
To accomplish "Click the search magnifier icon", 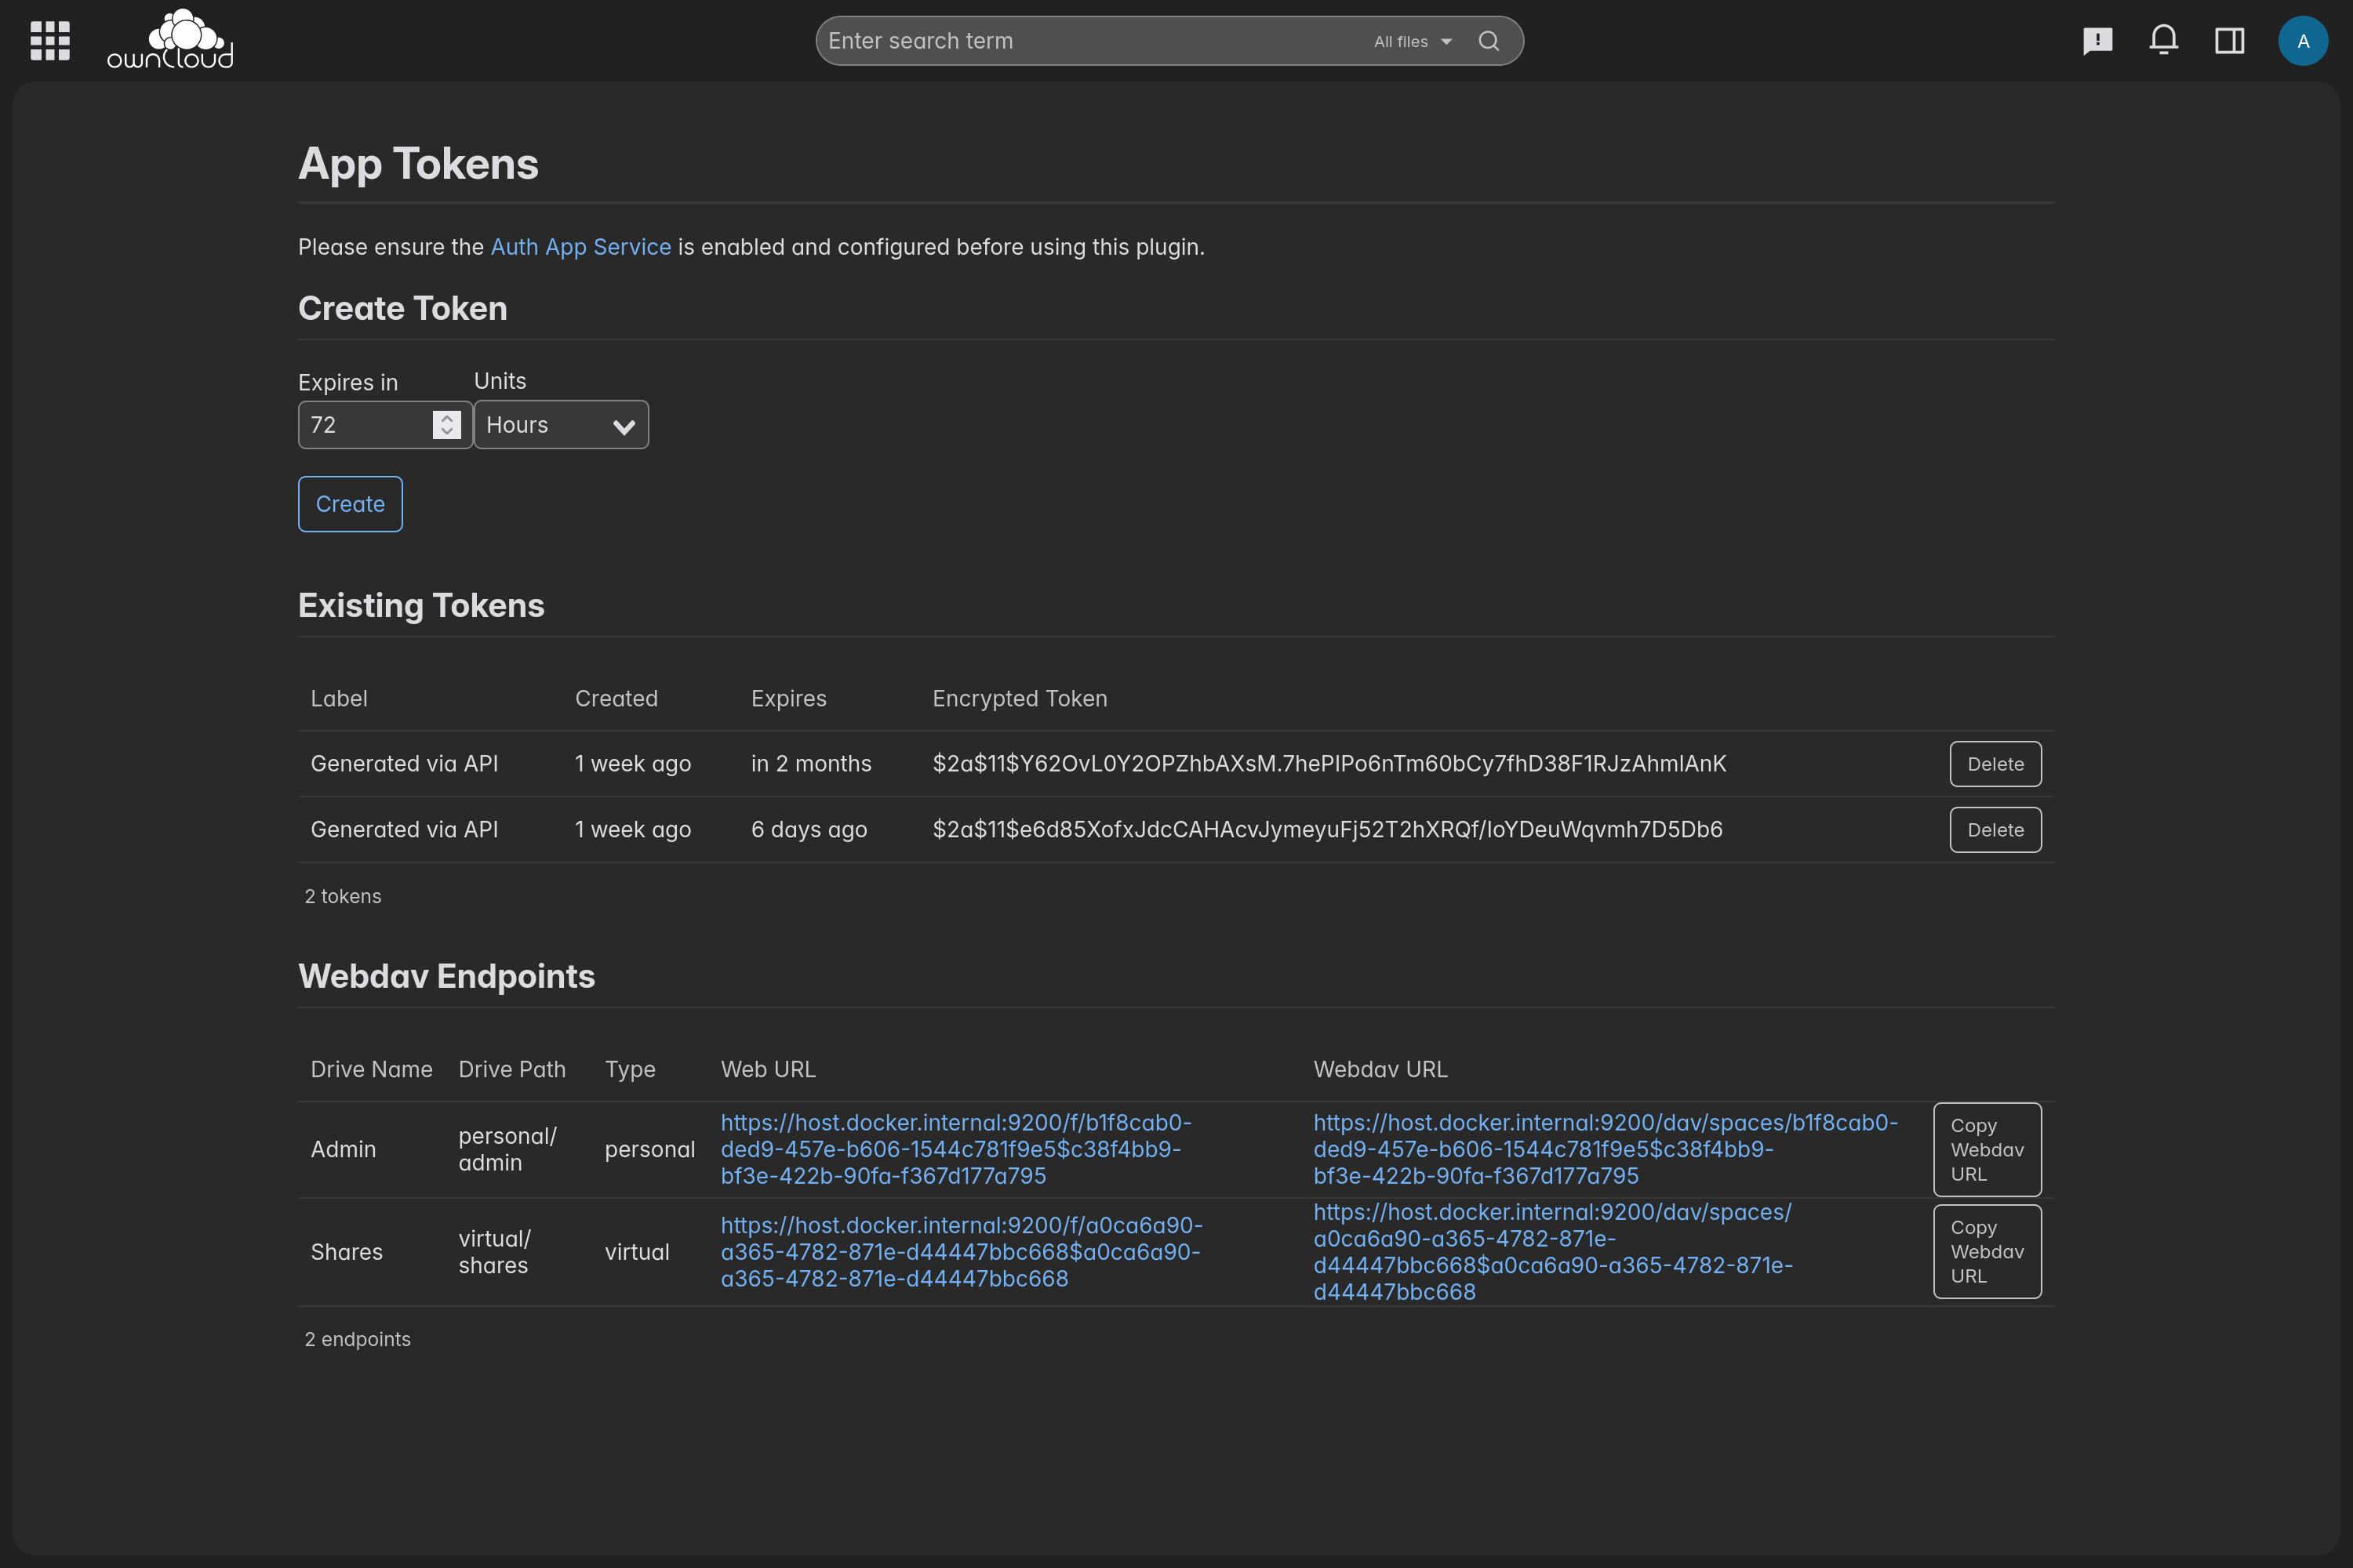I will [x=1489, y=41].
